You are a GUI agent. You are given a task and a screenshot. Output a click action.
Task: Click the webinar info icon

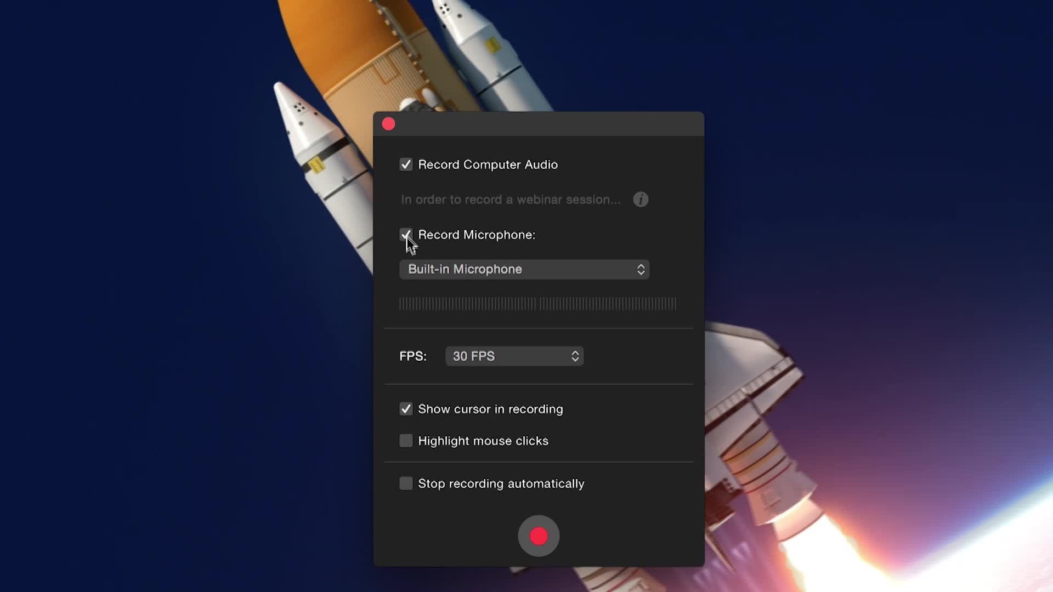click(641, 200)
